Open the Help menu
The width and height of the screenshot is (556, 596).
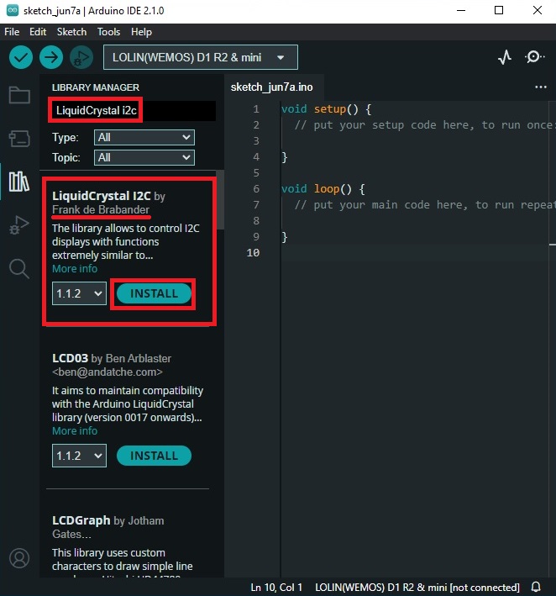141,32
